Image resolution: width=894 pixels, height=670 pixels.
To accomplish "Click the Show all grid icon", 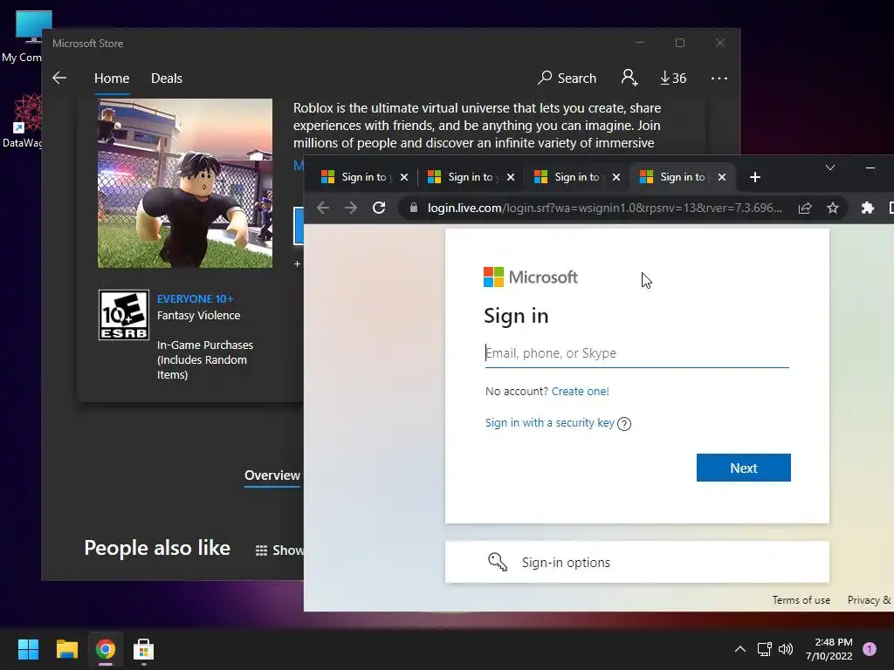I will click(x=261, y=550).
